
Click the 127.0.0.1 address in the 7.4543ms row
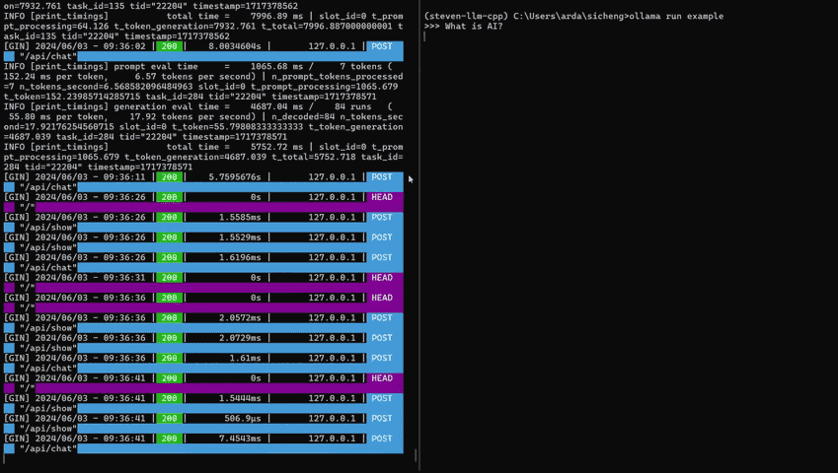coord(332,439)
